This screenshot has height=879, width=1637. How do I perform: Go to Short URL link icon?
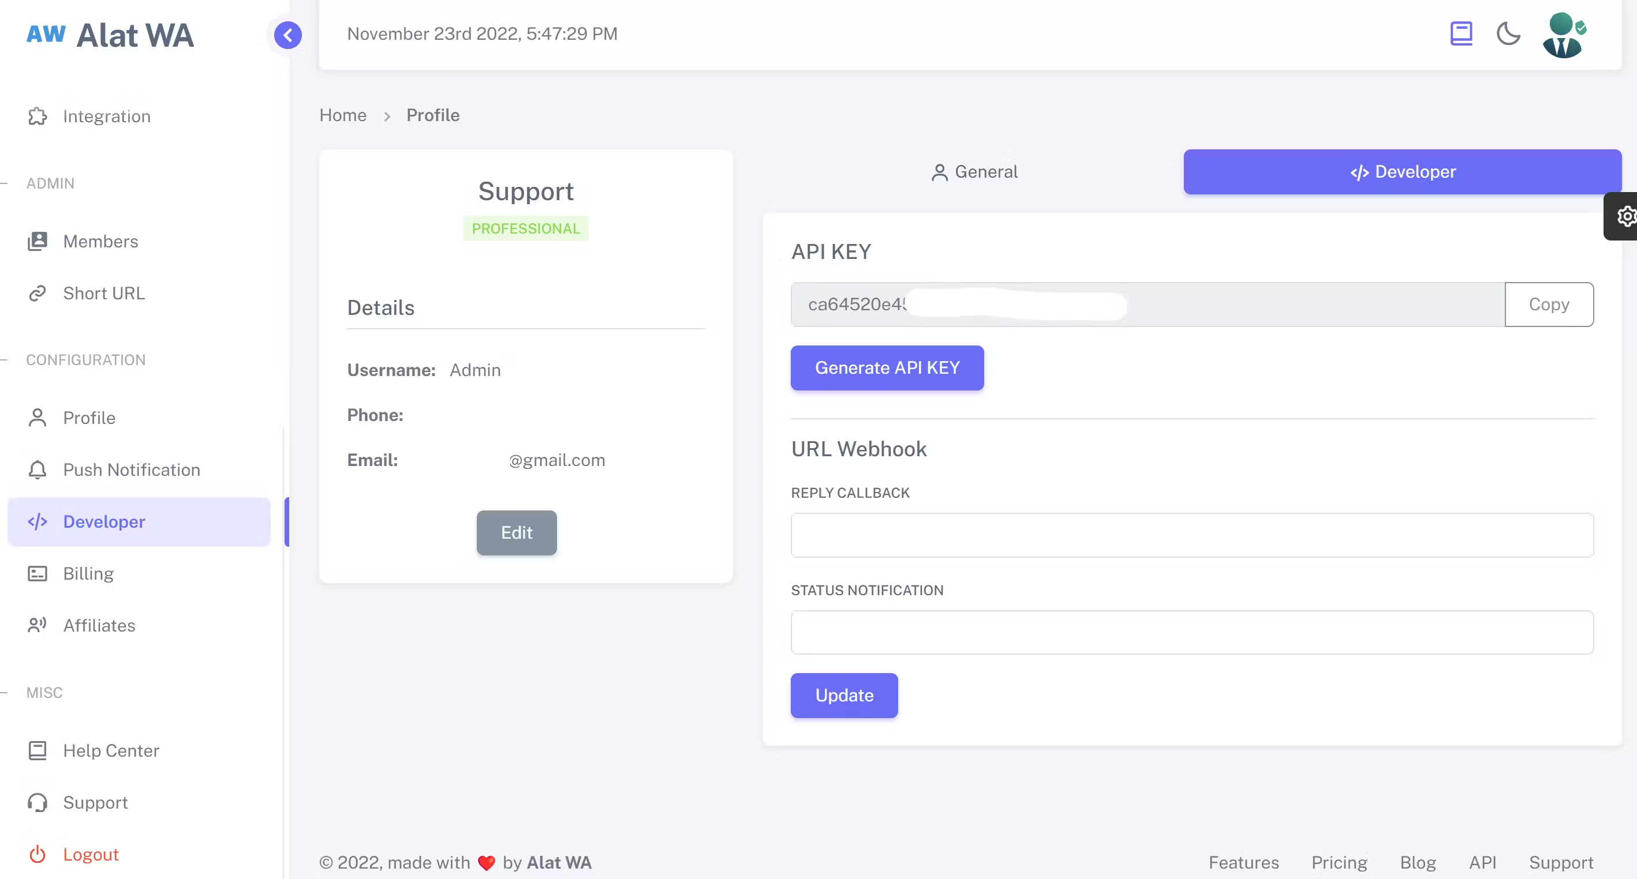click(38, 294)
